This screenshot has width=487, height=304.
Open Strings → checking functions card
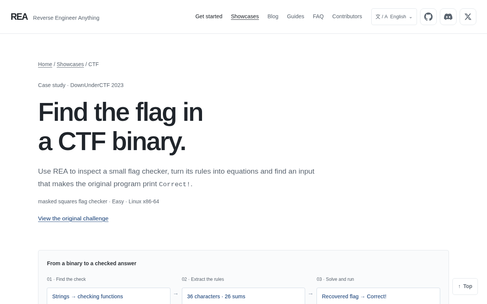click(x=108, y=296)
